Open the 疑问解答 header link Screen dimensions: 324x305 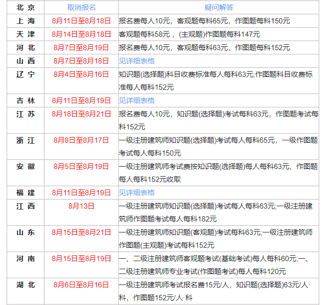pyautogui.click(x=218, y=8)
